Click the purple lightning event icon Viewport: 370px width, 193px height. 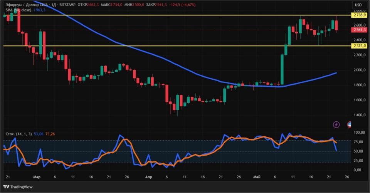336,124
